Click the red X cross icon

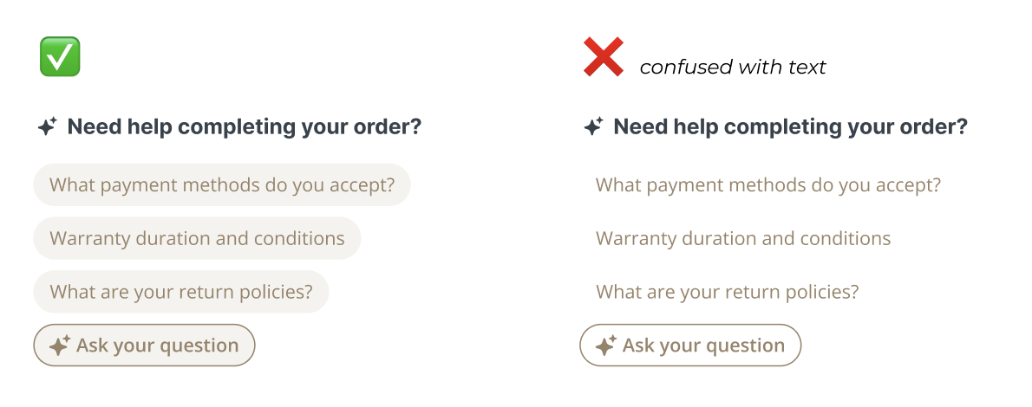pos(604,57)
